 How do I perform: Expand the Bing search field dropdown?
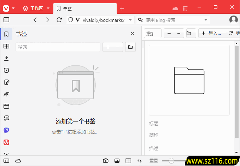click(206, 20)
